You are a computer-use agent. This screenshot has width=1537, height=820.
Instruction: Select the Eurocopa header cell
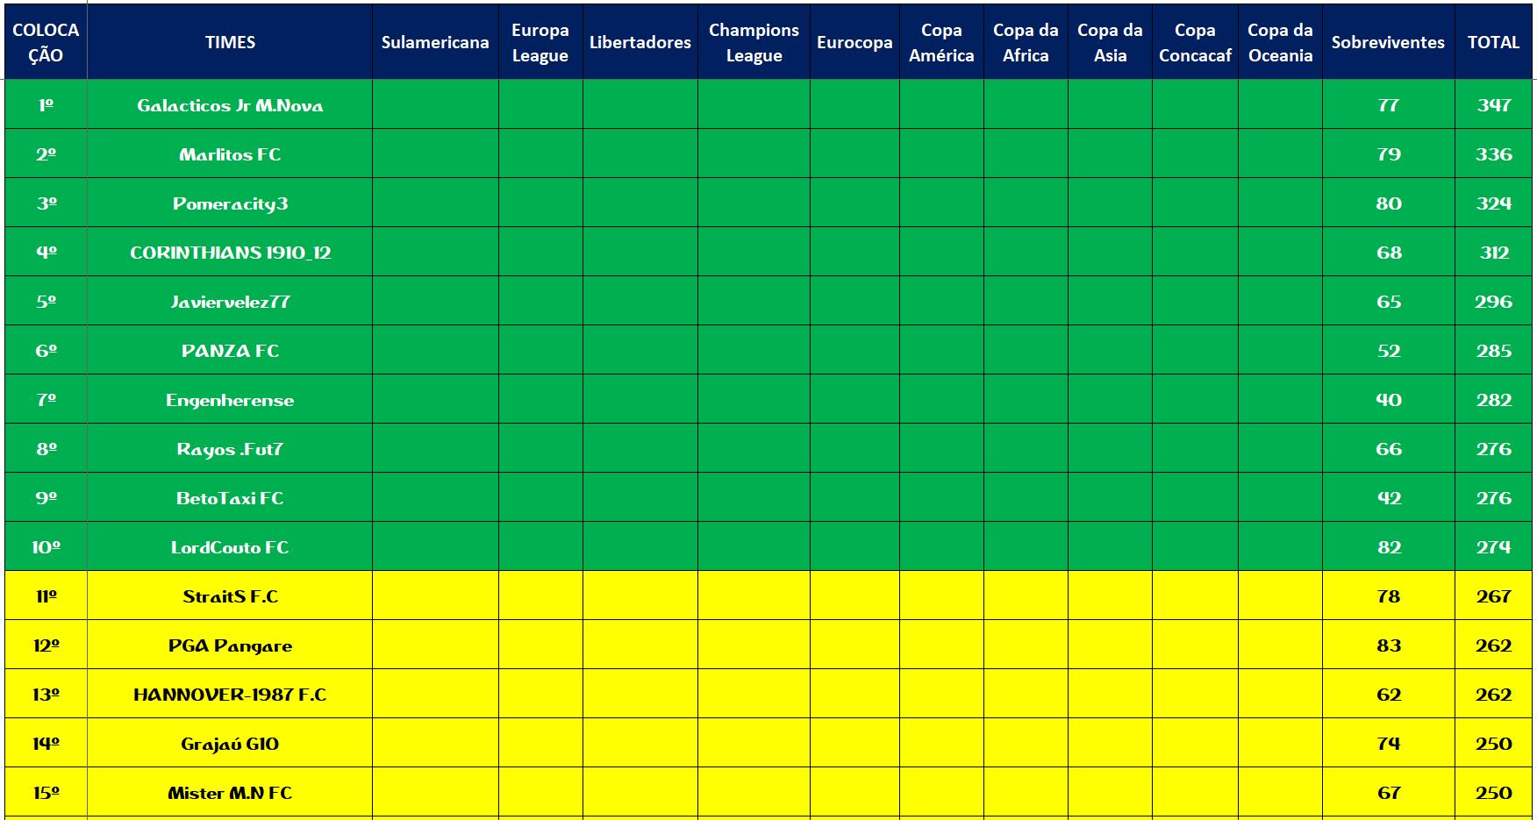pyautogui.click(x=854, y=42)
